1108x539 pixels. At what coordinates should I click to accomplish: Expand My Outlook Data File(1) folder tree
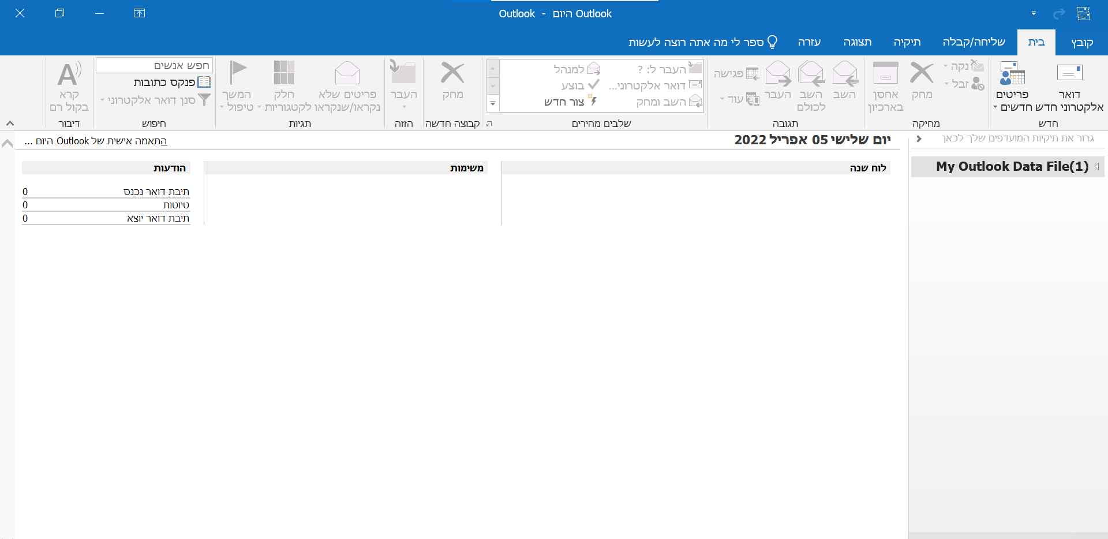[1096, 166]
